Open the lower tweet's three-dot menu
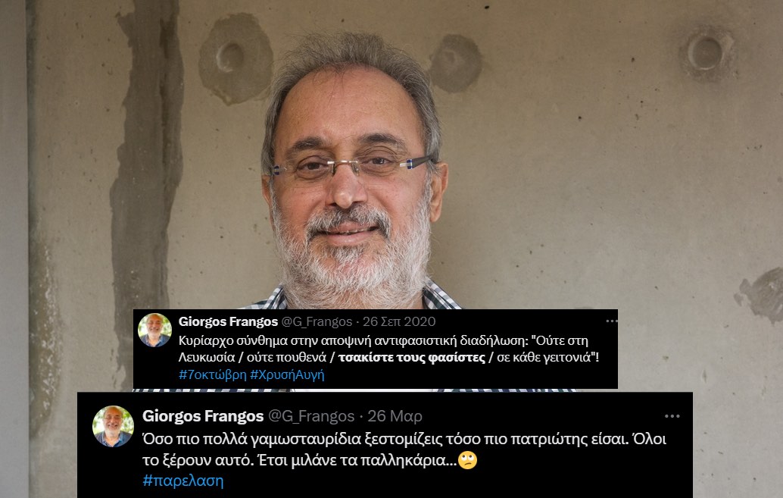This screenshot has height=498, width=783. click(672, 416)
